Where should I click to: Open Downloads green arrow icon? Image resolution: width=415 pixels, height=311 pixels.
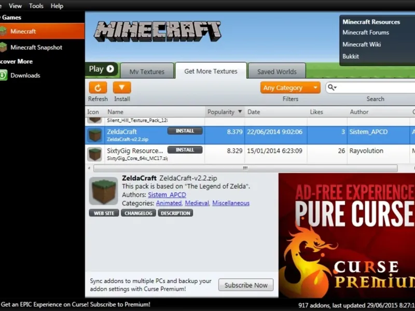pyautogui.click(x=3, y=75)
